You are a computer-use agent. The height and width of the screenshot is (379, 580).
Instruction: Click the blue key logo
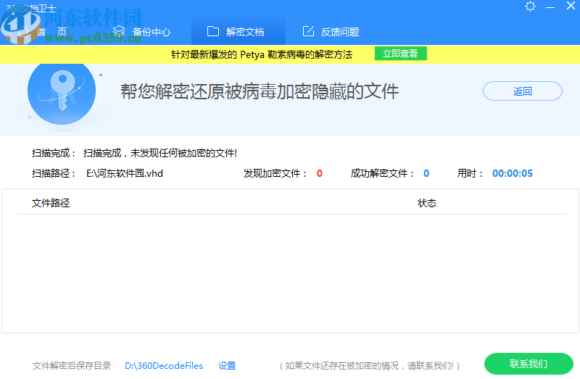click(x=62, y=91)
